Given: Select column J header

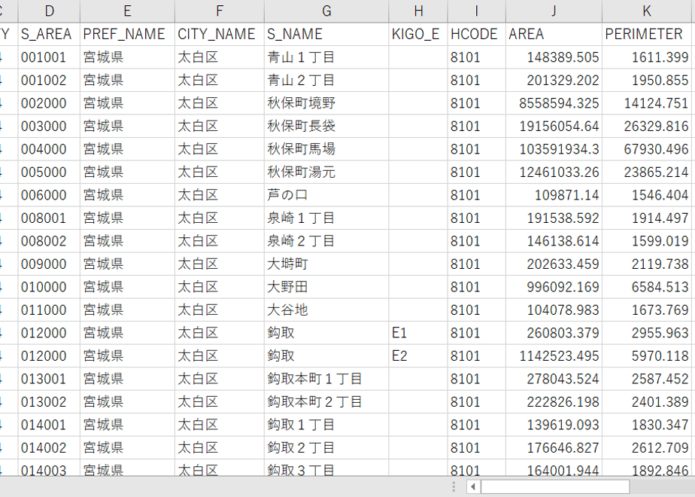Looking at the screenshot, I should pos(554,11).
